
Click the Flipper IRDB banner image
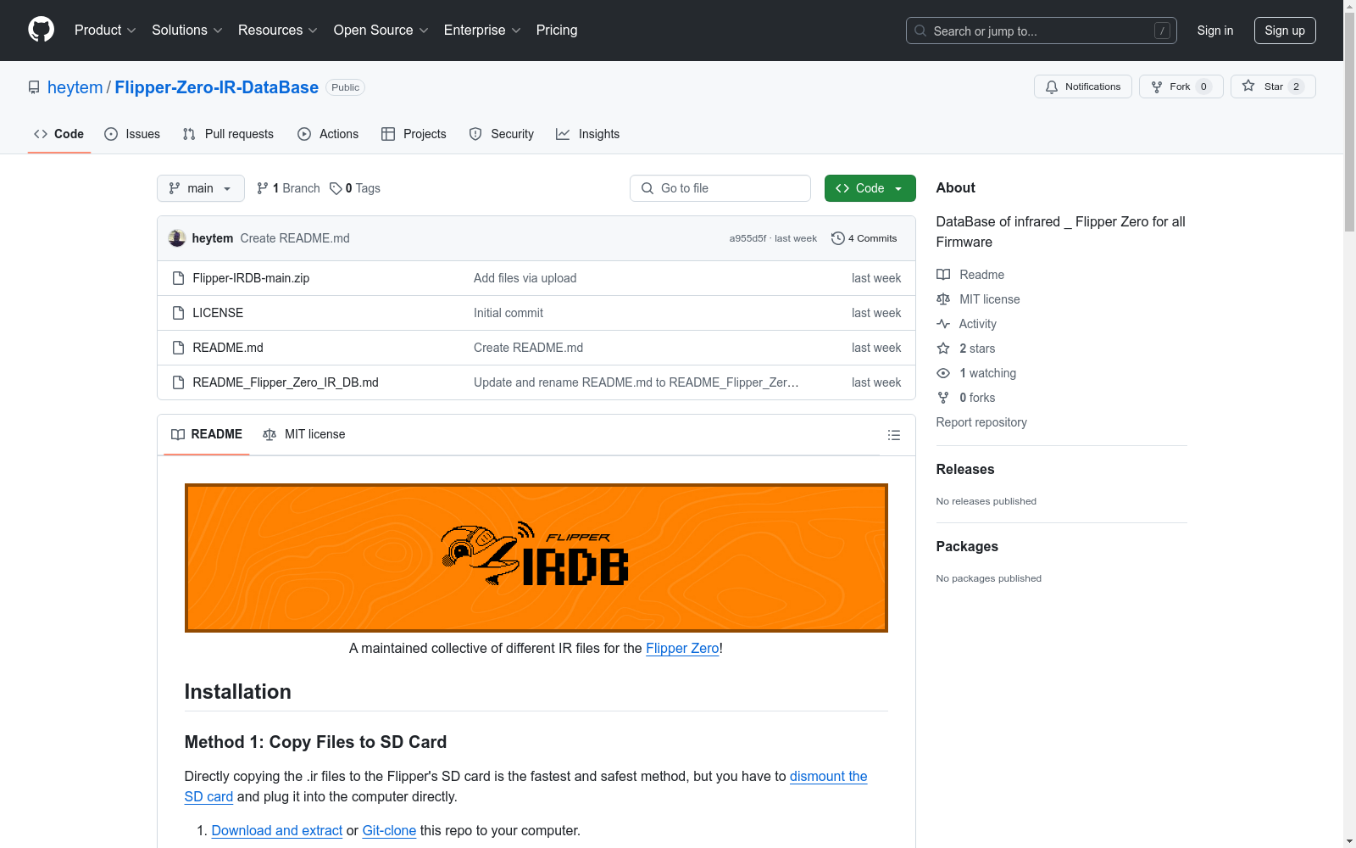coord(536,558)
